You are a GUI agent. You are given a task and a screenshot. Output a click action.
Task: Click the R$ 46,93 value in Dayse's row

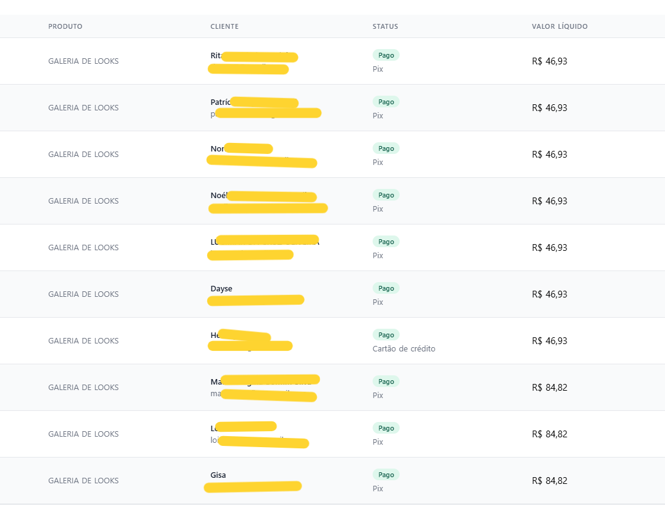point(549,294)
